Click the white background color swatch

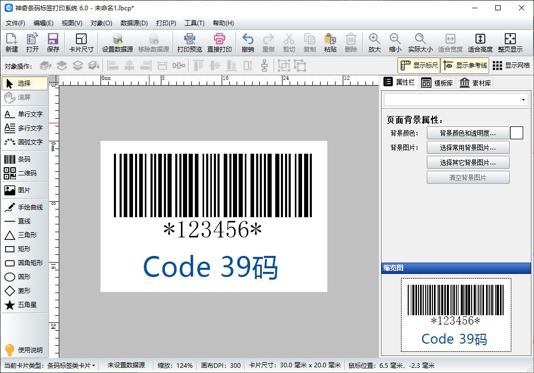[x=517, y=133]
